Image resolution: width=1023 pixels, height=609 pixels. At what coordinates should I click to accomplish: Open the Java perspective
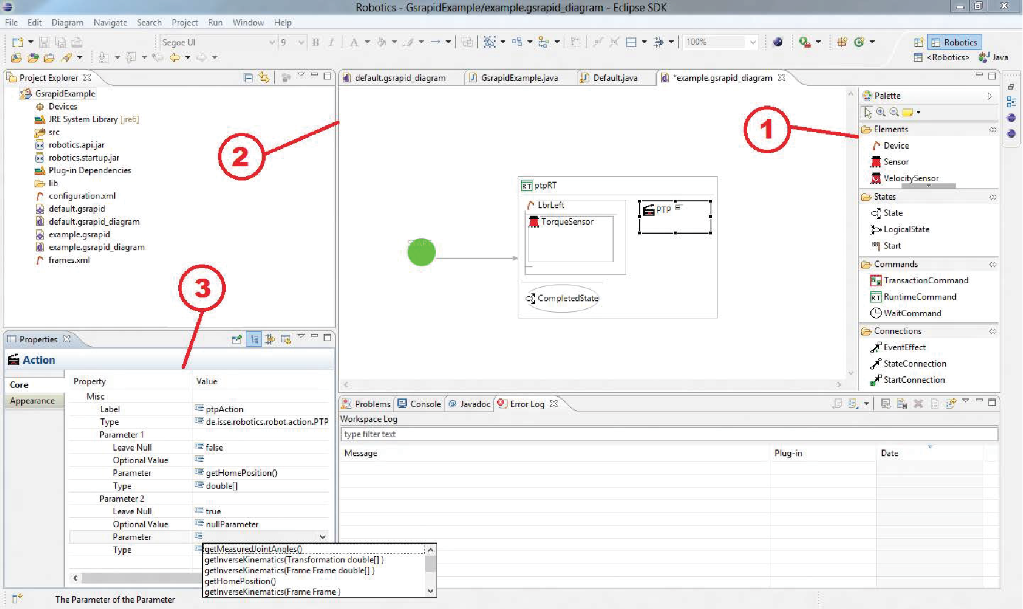tap(993, 57)
